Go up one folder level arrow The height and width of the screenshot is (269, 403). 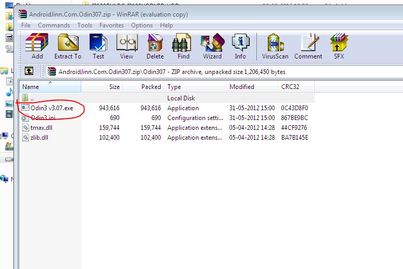(x=29, y=71)
